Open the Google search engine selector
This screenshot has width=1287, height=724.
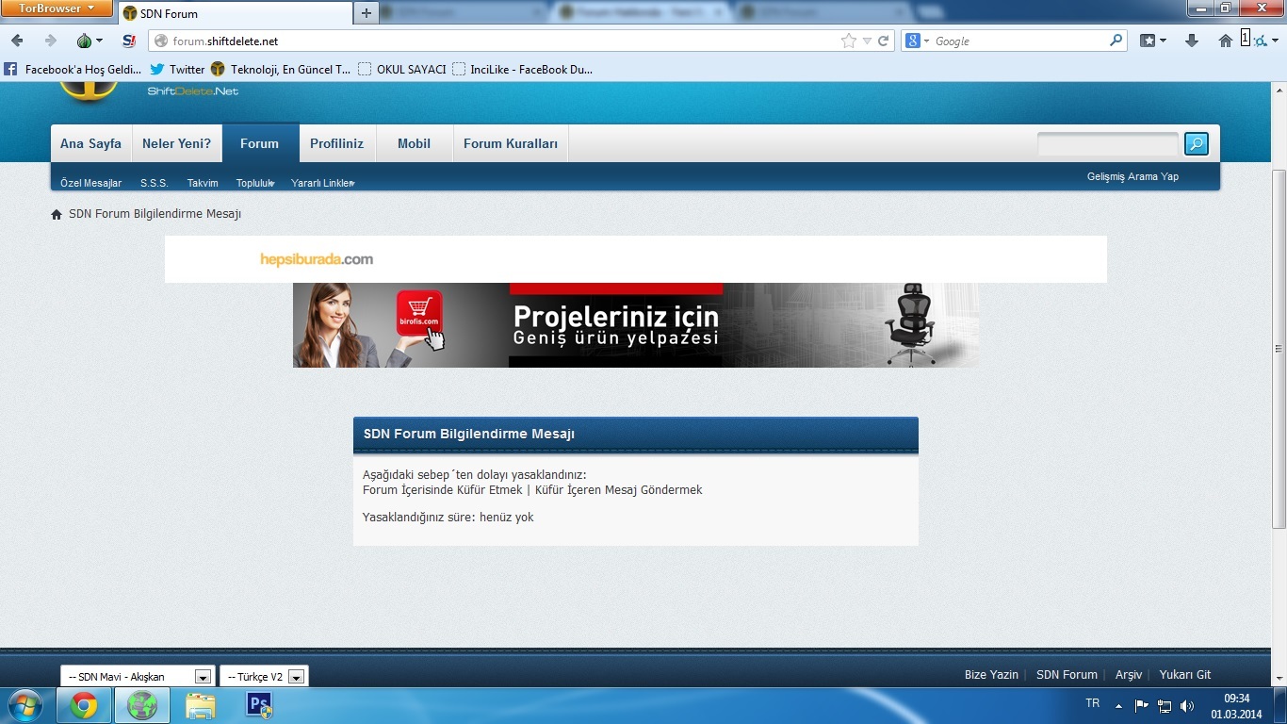click(917, 41)
